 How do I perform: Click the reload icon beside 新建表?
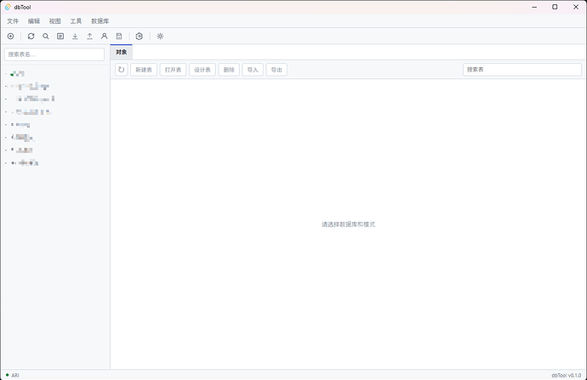tap(122, 70)
